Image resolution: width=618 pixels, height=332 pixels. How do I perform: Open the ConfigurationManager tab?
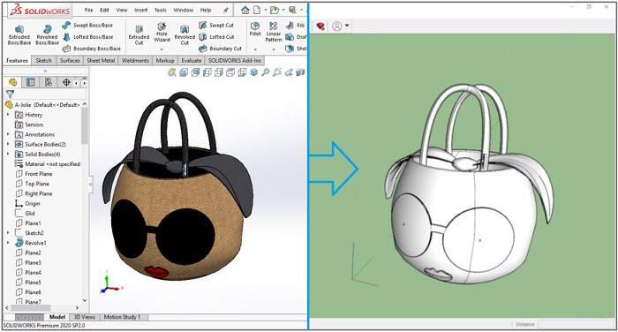click(x=49, y=82)
